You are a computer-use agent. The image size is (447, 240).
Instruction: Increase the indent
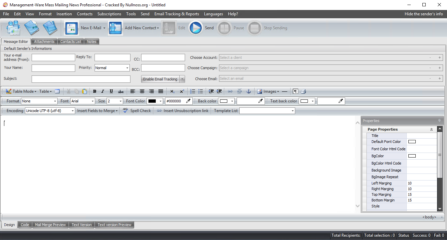219,91
